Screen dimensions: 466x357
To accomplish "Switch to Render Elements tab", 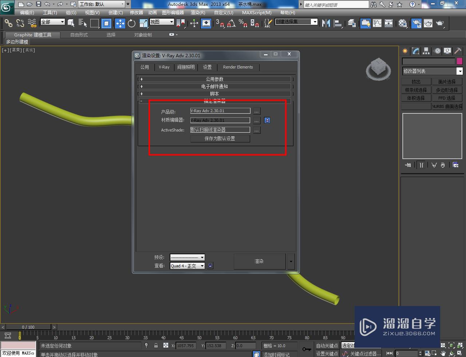I will pos(238,67).
